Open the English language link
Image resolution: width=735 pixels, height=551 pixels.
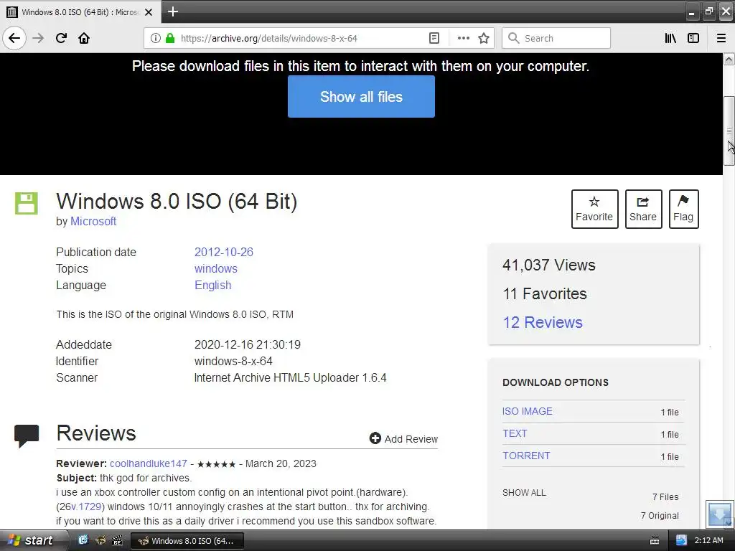[212, 286]
